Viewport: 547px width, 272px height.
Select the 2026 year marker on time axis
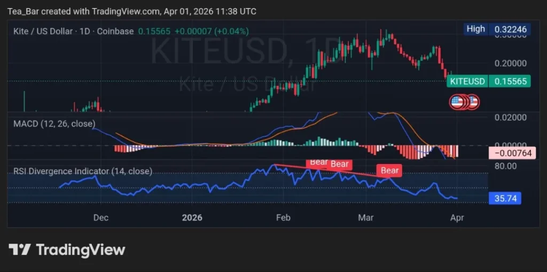(x=192, y=217)
